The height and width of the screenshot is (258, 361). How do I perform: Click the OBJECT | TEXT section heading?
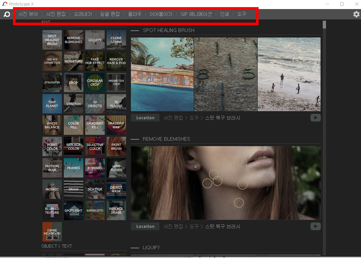tap(57, 246)
